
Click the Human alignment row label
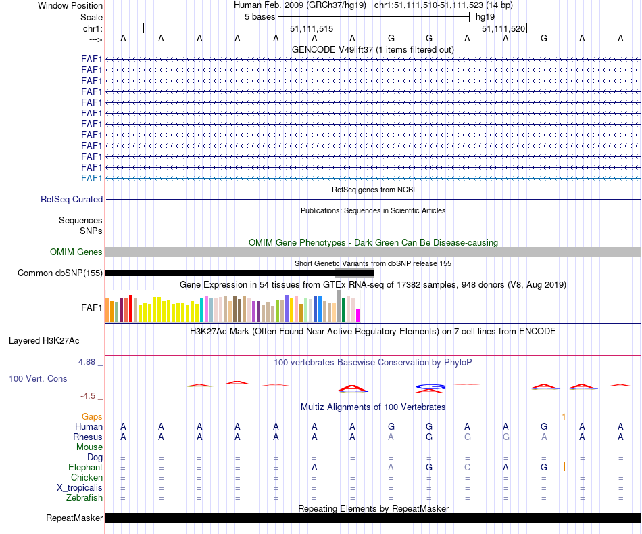click(89, 426)
